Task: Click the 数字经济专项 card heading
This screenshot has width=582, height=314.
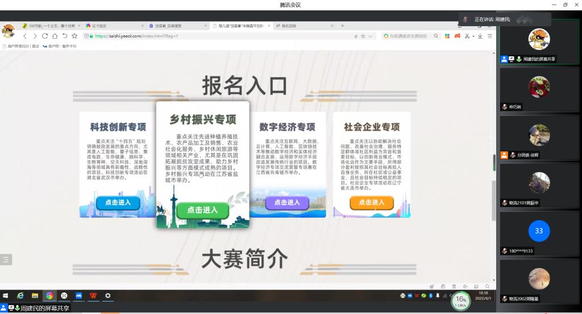Action: [287, 127]
